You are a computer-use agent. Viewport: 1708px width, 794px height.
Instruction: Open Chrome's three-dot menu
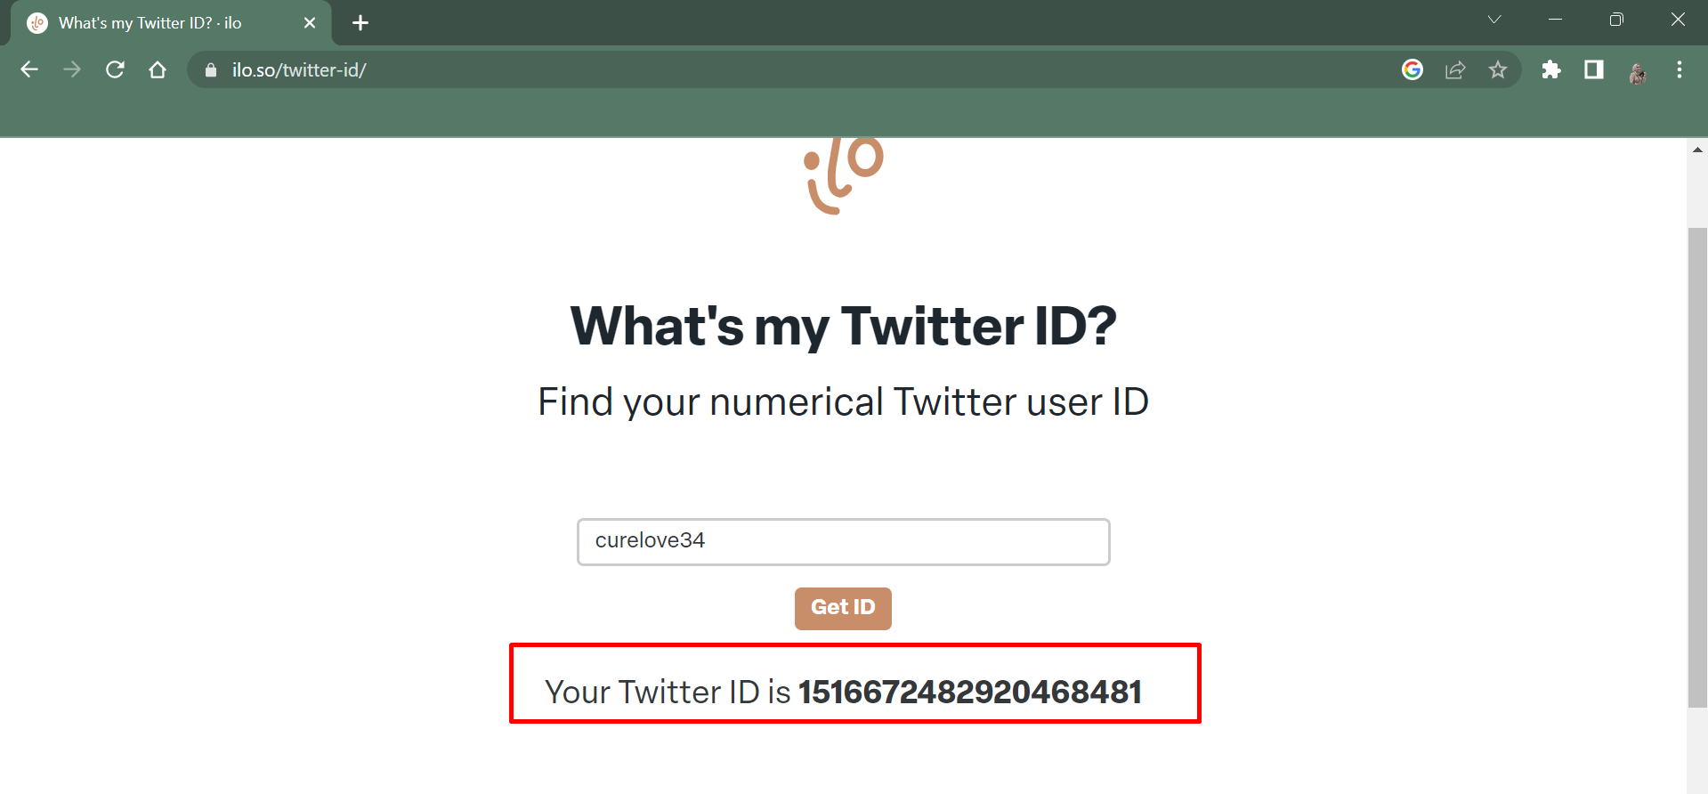(1680, 69)
